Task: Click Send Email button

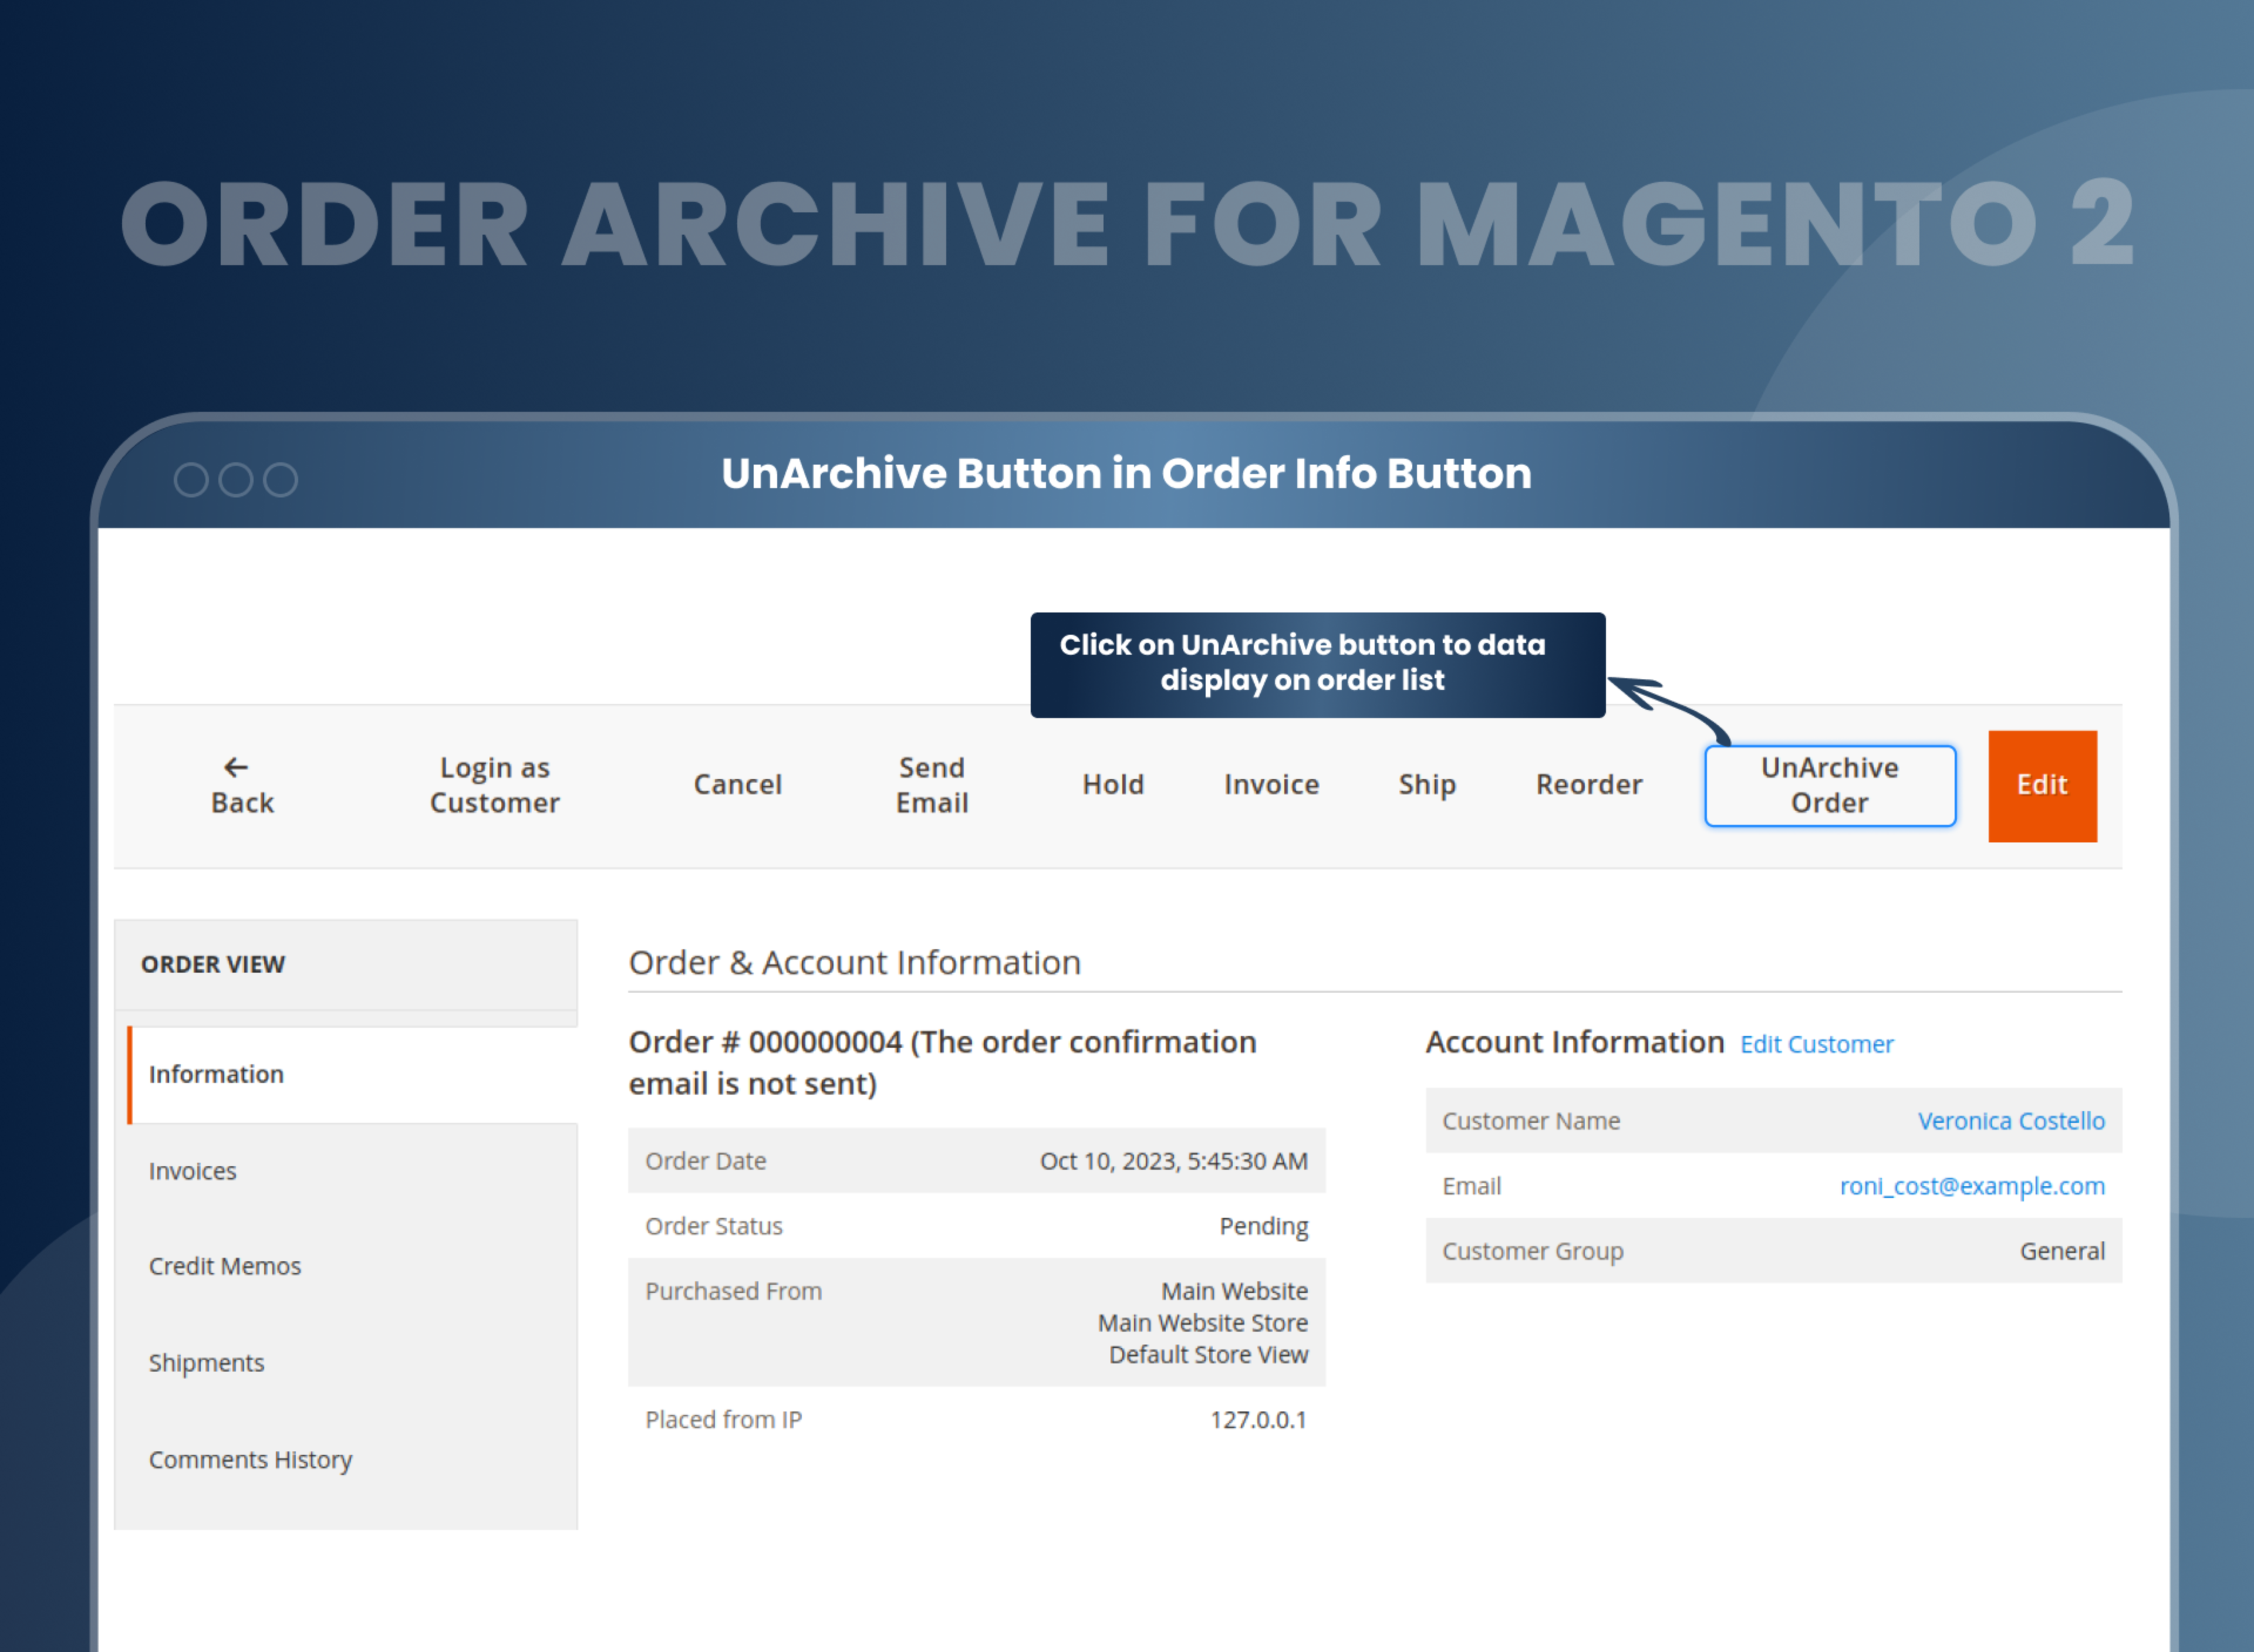Action: click(932, 786)
